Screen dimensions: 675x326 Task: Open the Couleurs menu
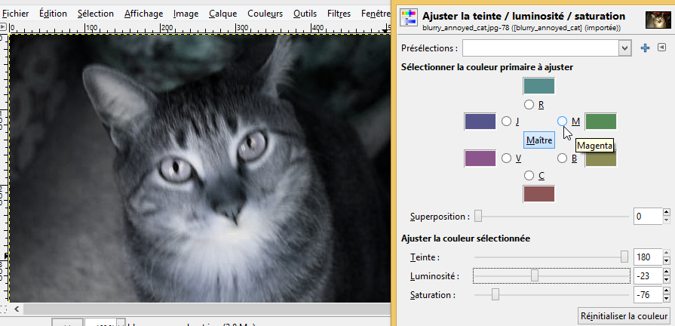click(265, 14)
